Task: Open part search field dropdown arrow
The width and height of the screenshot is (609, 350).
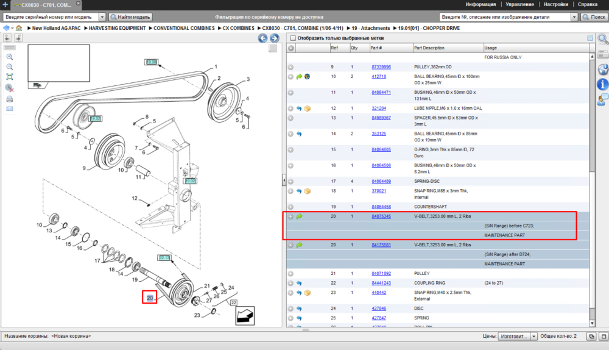Action: click(x=574, y=17)
